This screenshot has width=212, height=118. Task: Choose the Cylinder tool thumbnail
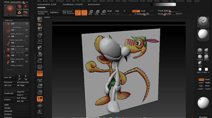[19, 7]
